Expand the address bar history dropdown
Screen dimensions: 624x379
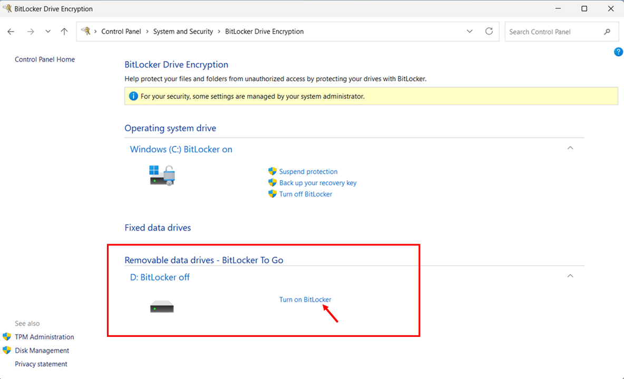tap(470, 32)
